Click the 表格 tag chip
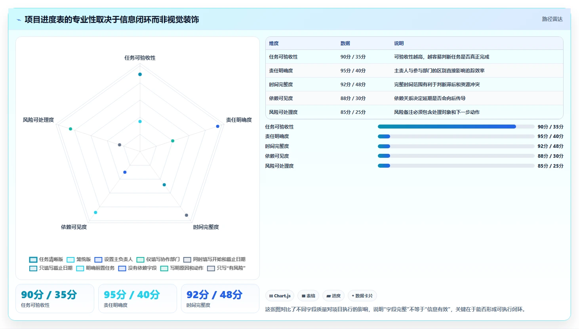This screenshot has width=579, height=329. point(308,296)
